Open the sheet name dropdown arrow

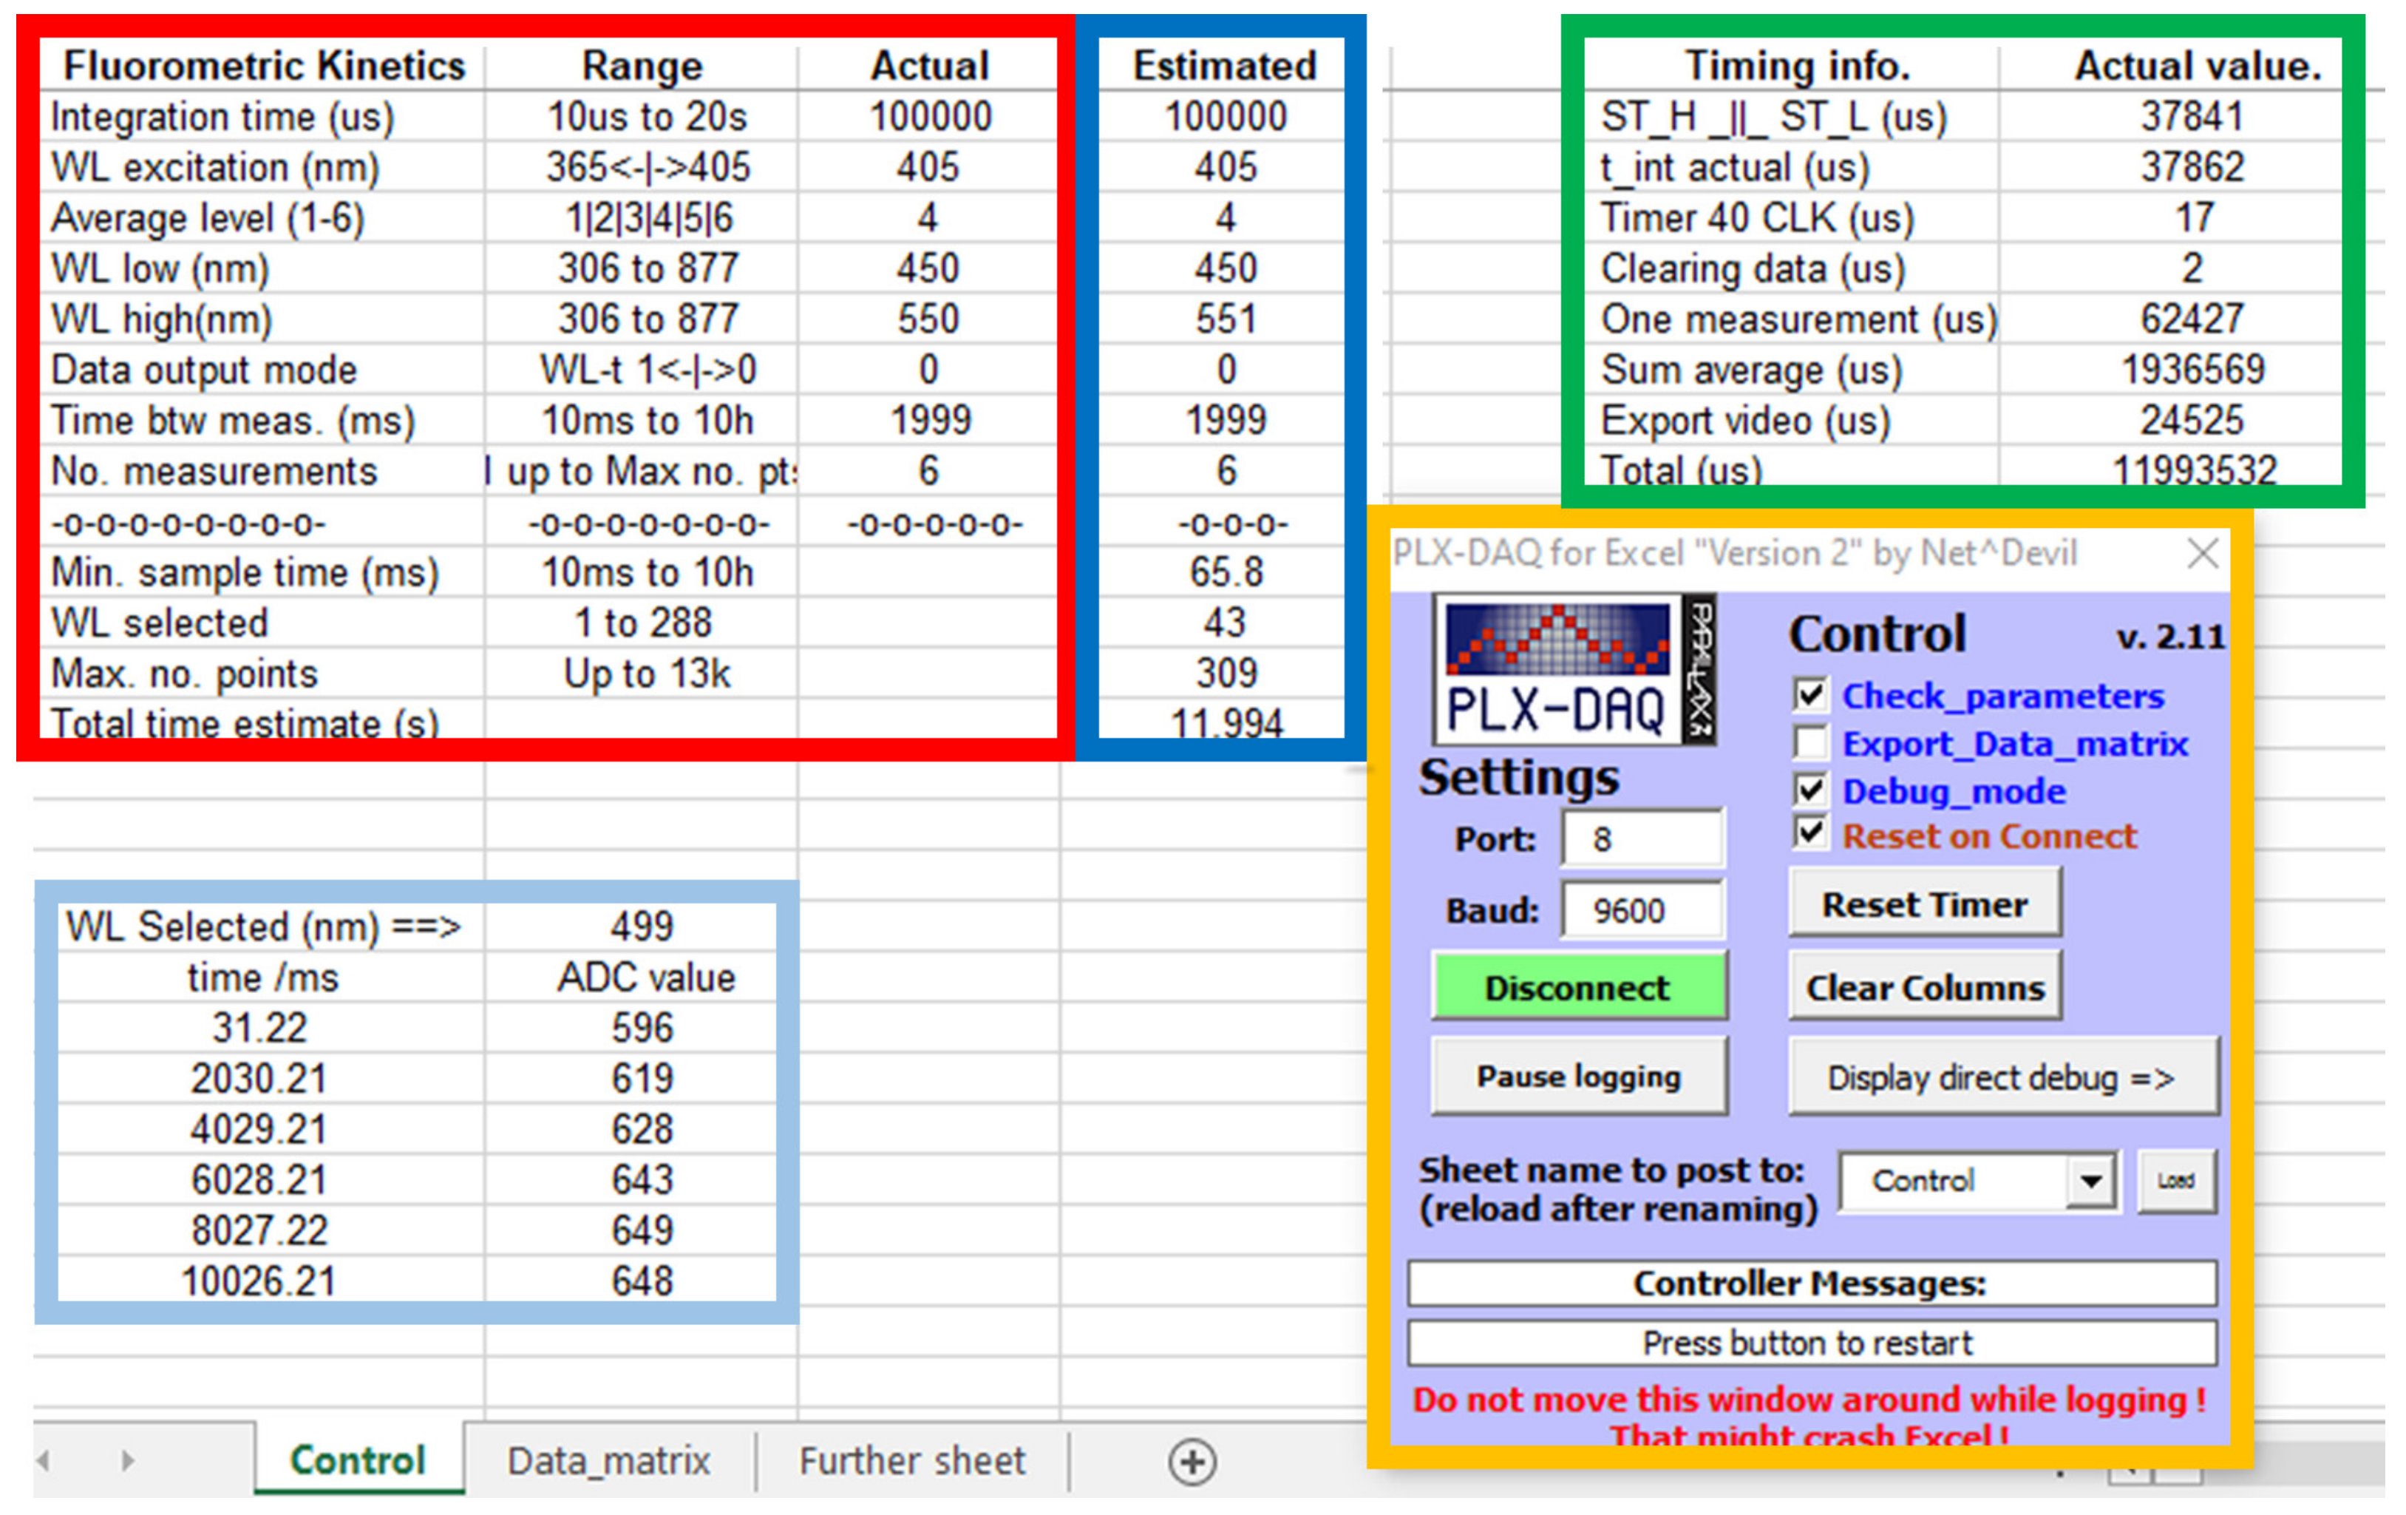(x=2090, y=1182)
